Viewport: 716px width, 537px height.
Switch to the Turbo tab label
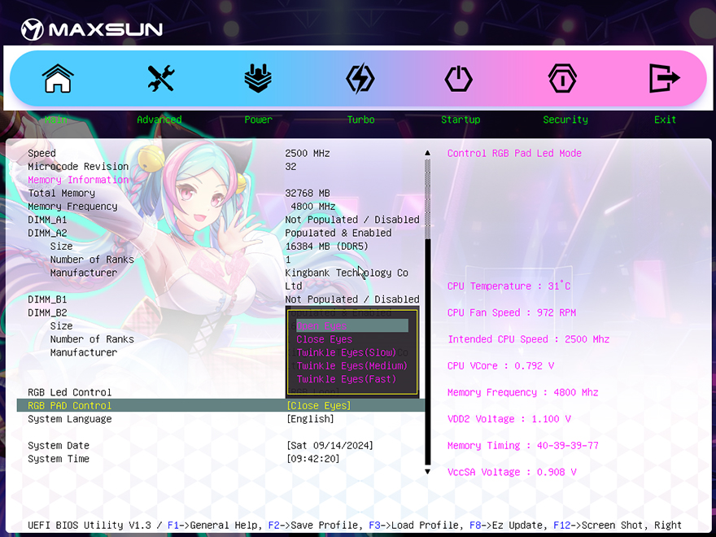point(360,120)
